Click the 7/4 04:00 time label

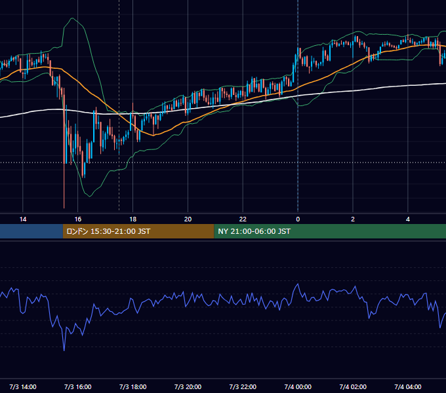pyautogui.click(x=408, y=386)
